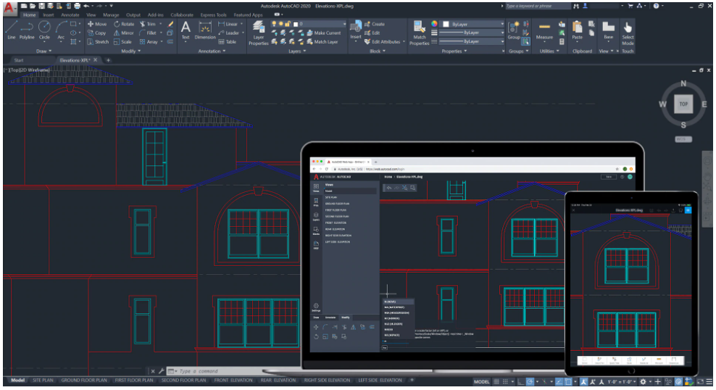716x390 pixels.
Task: Open the object color ByLayer dropdown
Action: [x=473, y=24]
